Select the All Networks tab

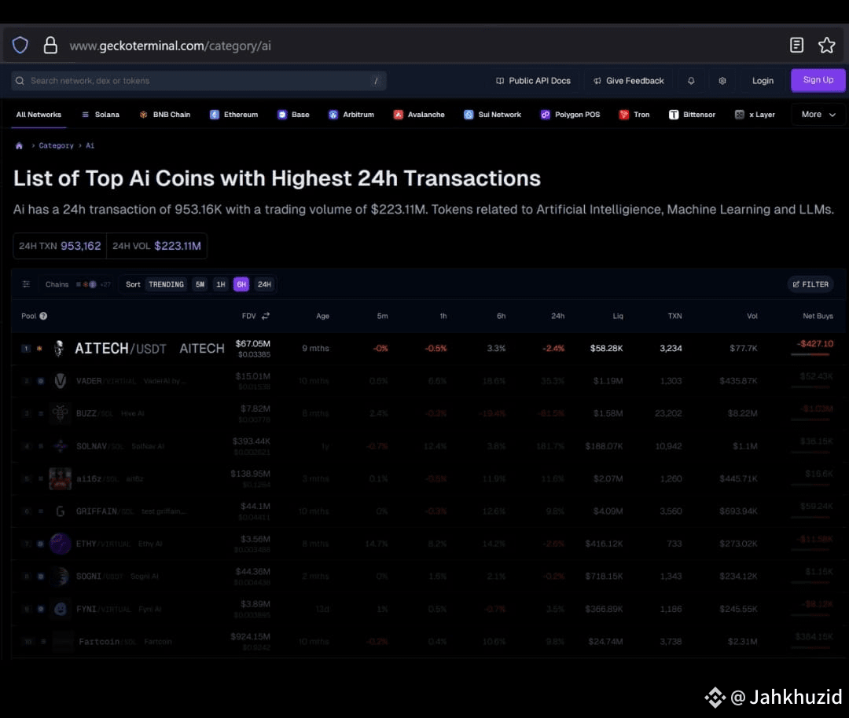(x=39, y=115)
